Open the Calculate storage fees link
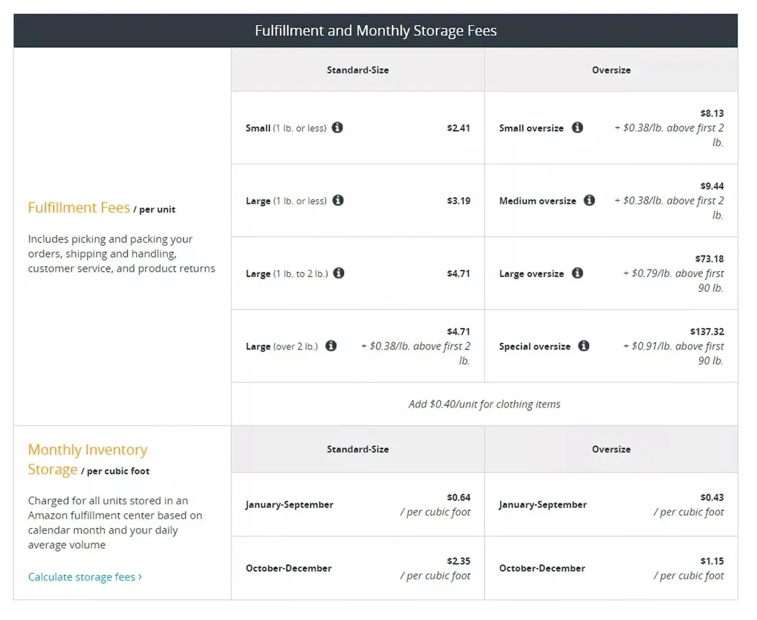 click(x=85, y=577)
